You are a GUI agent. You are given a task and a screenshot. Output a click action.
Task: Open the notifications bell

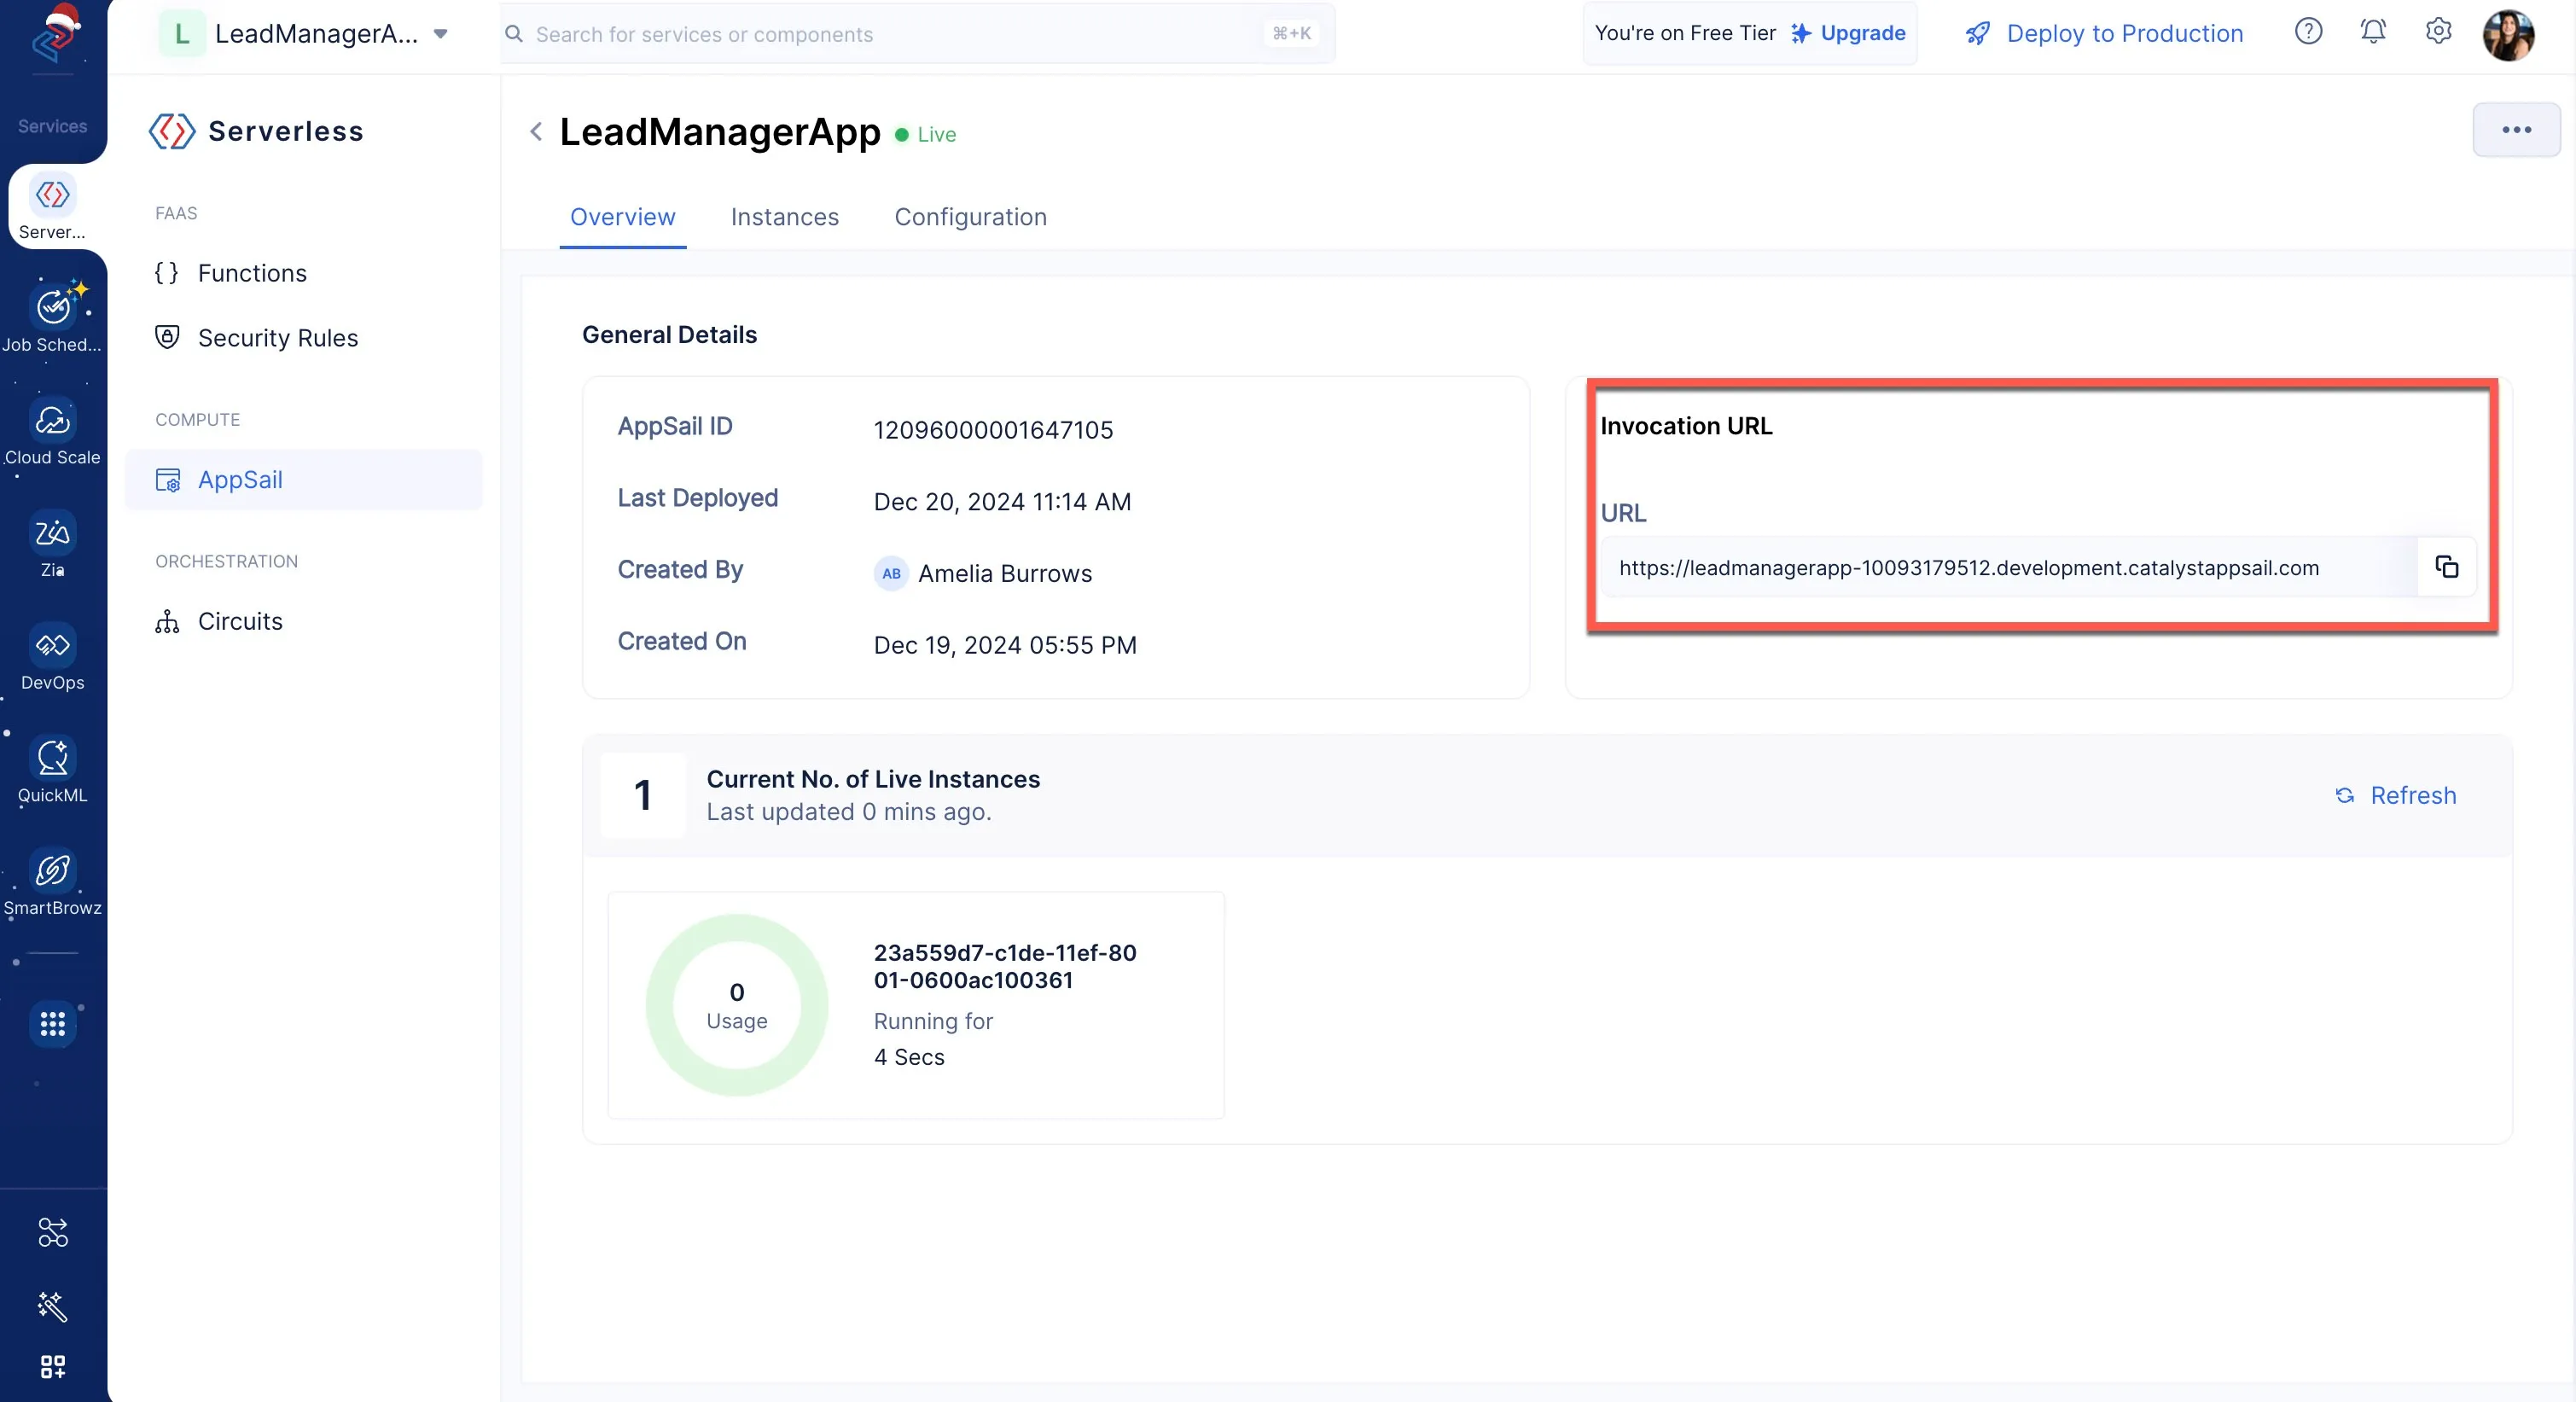click(2373, 32)
